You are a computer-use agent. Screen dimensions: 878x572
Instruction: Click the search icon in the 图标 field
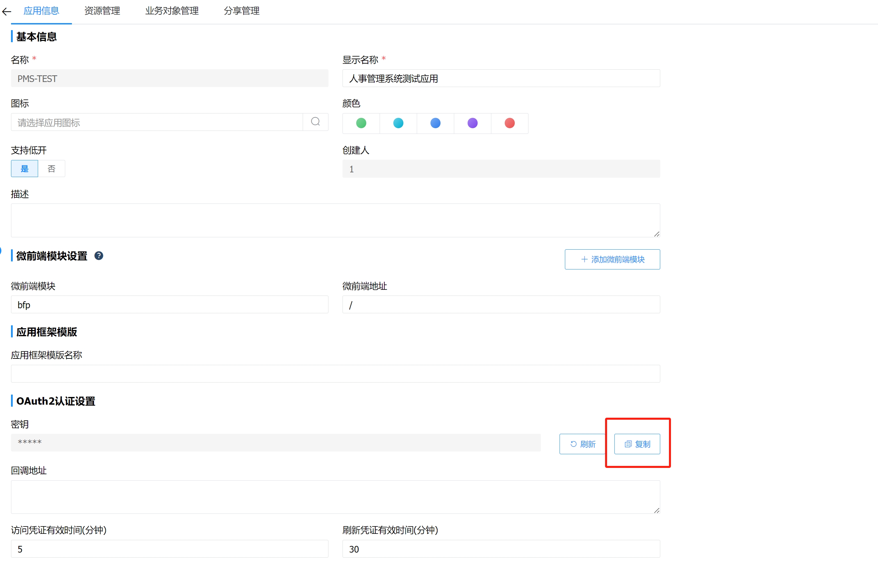[x=315, y=122]
